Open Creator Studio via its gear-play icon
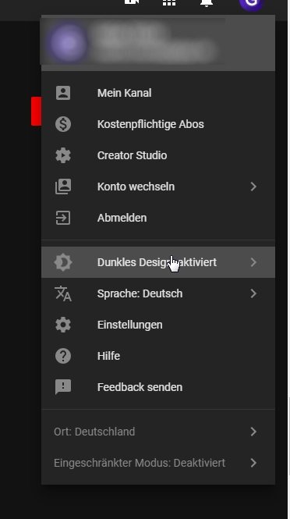290x519 pixels. coord(63,155)
